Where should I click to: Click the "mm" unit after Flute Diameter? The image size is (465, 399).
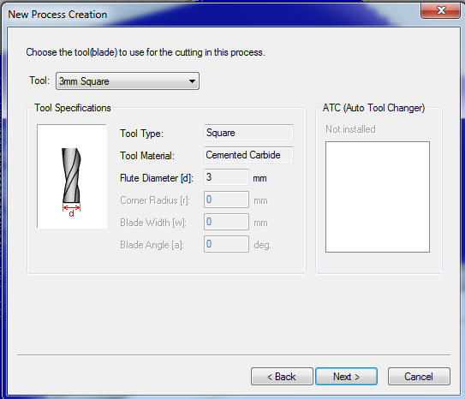(x=259, y=178)
